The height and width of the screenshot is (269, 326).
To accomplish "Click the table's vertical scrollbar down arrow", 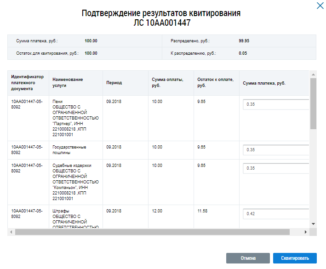I will tap(313, 223).
